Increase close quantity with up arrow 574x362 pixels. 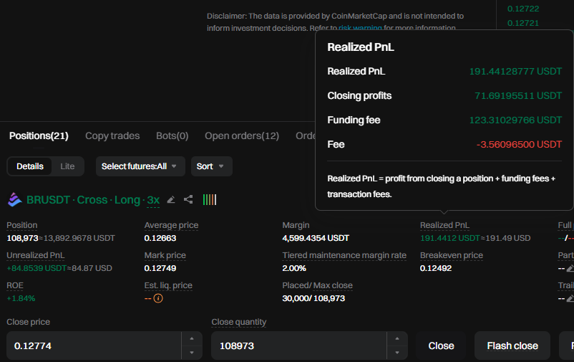(x=397, y=338)
